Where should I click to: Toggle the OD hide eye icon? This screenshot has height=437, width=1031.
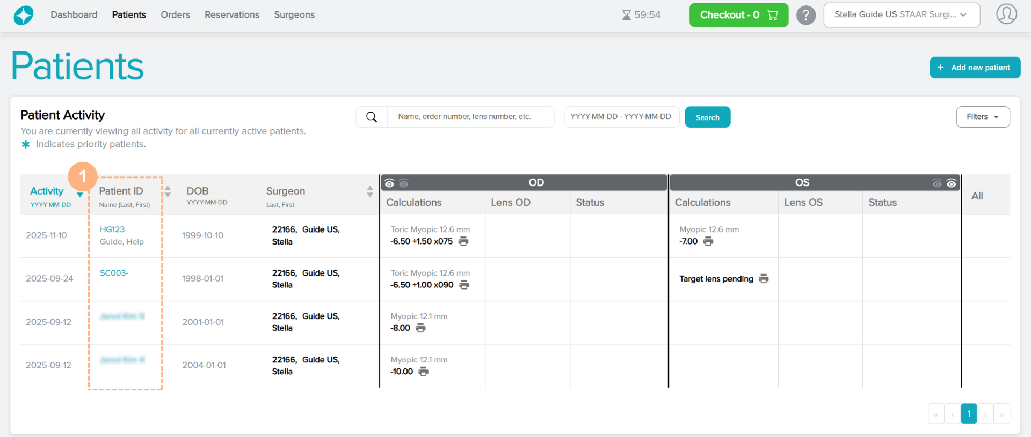(x=404, y=183)
